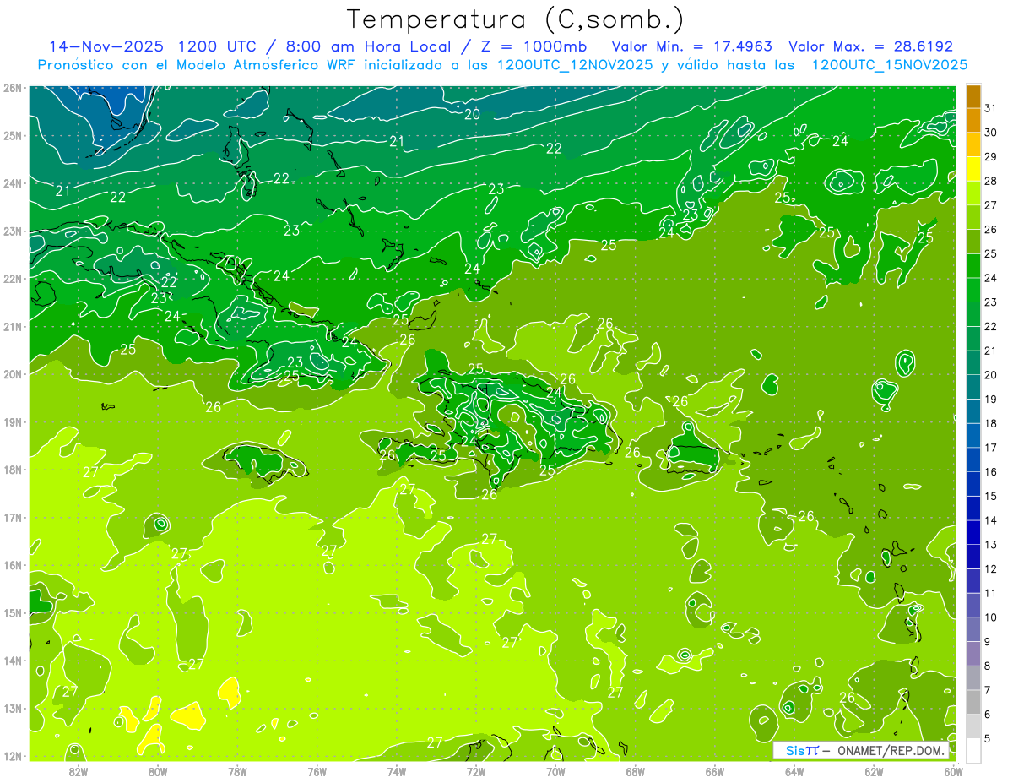
Task: Click the Sisπ ONAMET/REP.DOM. logo box
Action: coord(861,749)
